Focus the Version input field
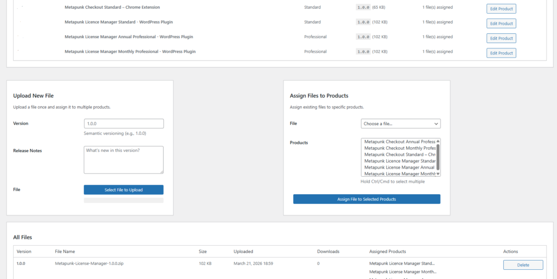This screenshot has width=557, height=279. click(123, 124)
